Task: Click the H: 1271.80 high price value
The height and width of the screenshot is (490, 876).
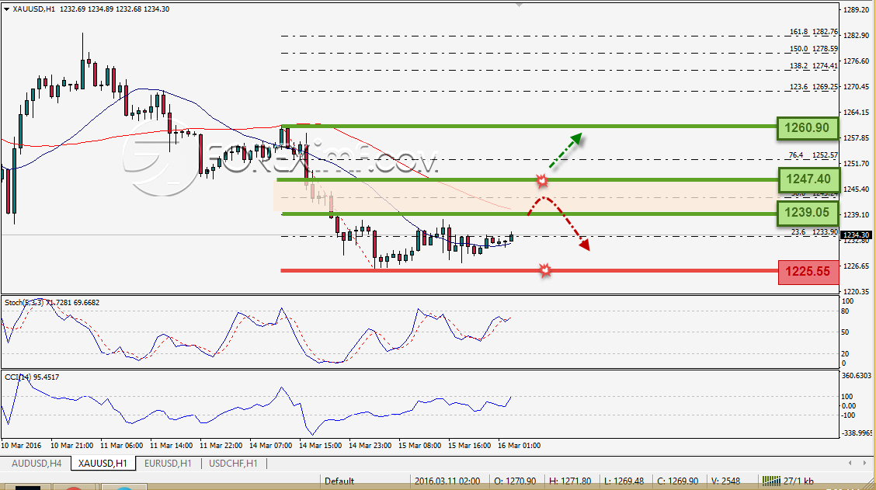Action: tap(570, 481)
